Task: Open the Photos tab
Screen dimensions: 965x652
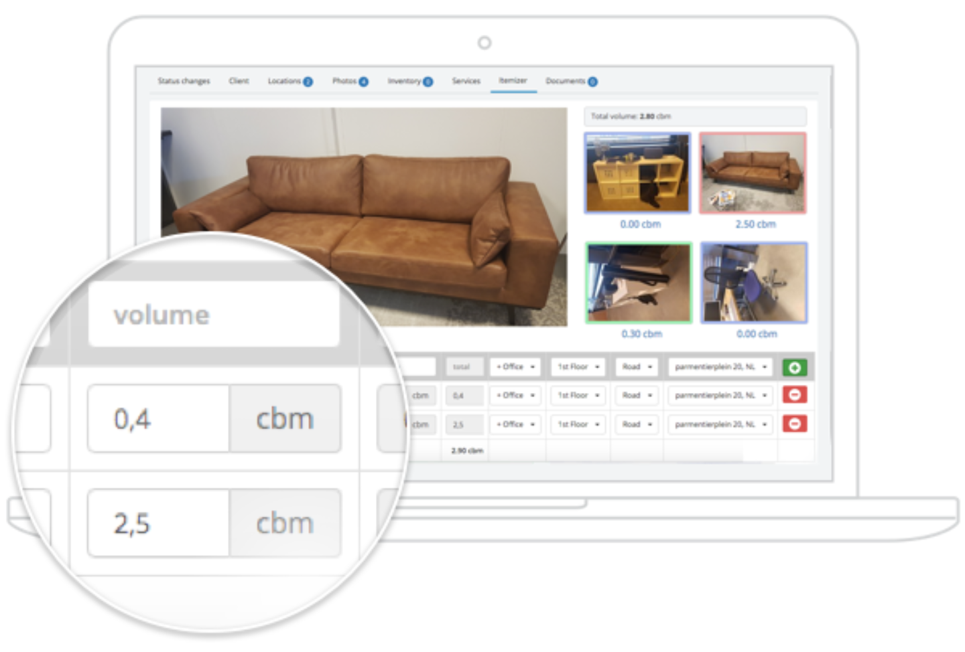Action: pyautogui.click(x=350, y=81)
